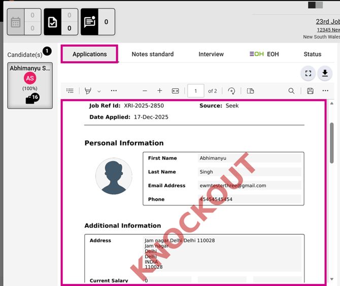This screenshot has height=286, width=340.
Task: Download the application document
Action: [x=325, y=74]
